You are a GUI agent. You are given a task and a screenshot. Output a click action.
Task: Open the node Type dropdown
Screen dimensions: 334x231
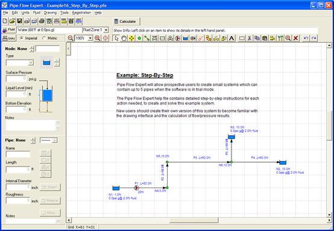click(31, 63)
